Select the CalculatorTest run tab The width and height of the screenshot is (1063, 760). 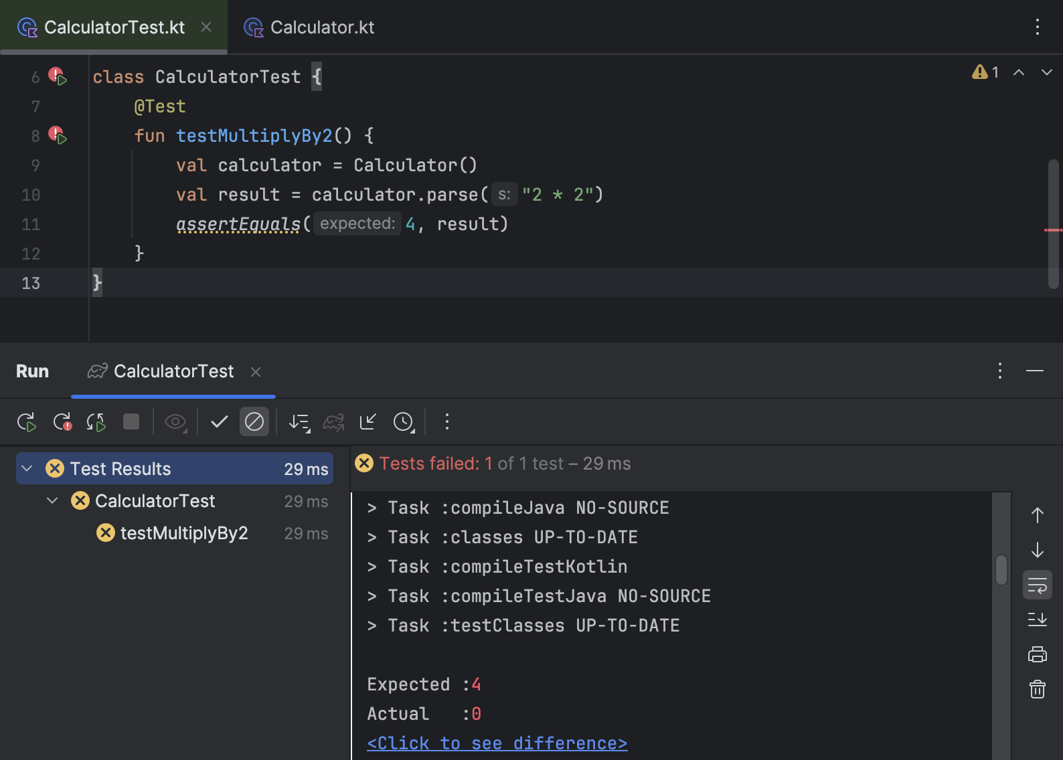tap(173, 371)
